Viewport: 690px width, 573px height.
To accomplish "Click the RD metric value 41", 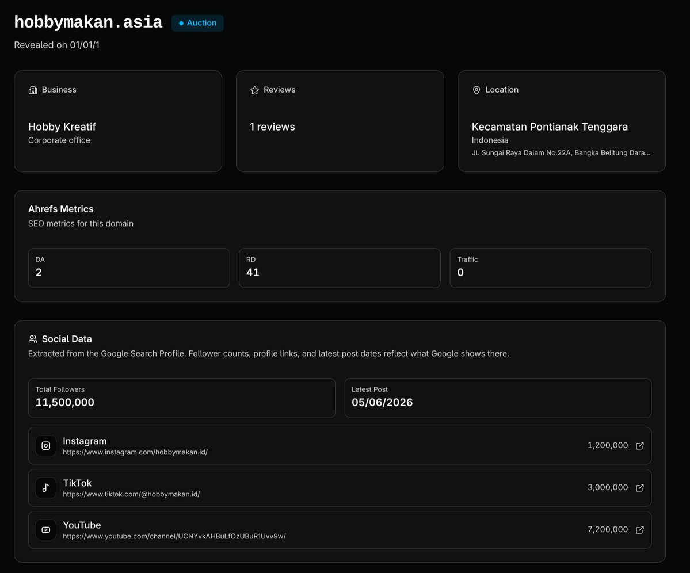I will click(253, 273).
